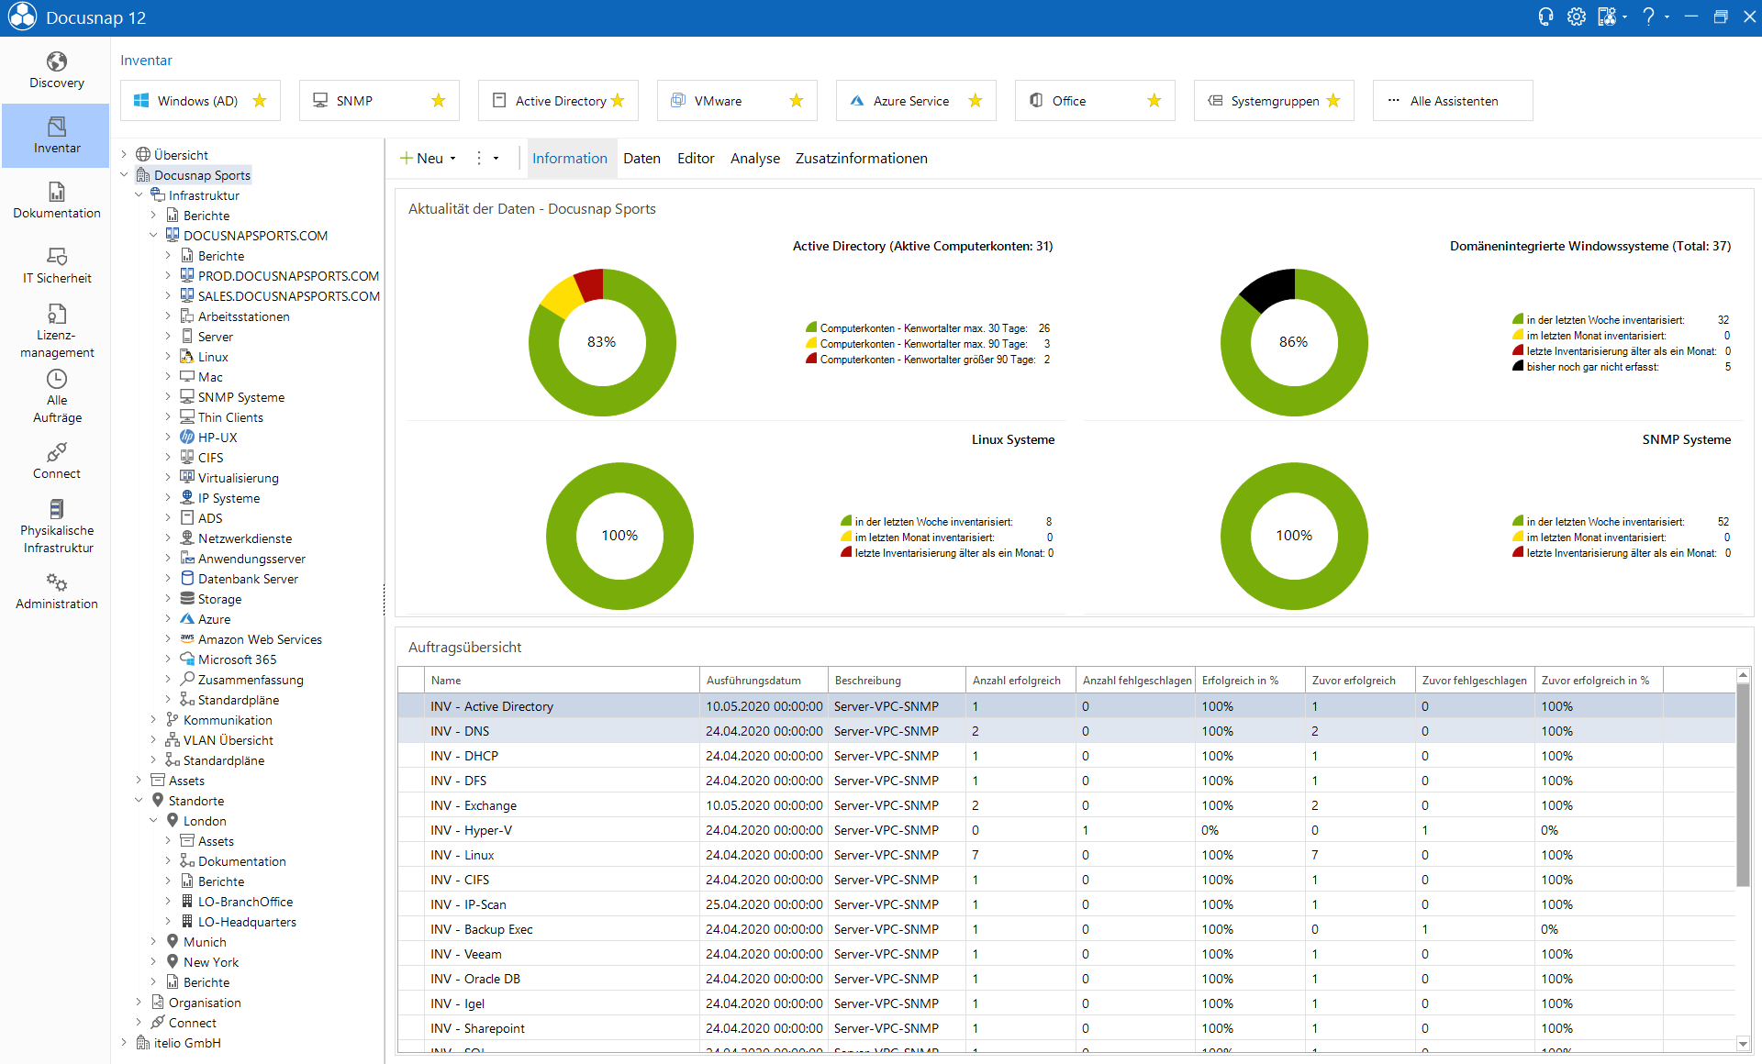Screen dimensions: 1762x1064
Task: Select the London location pin icon
Action: pos(173,821)
